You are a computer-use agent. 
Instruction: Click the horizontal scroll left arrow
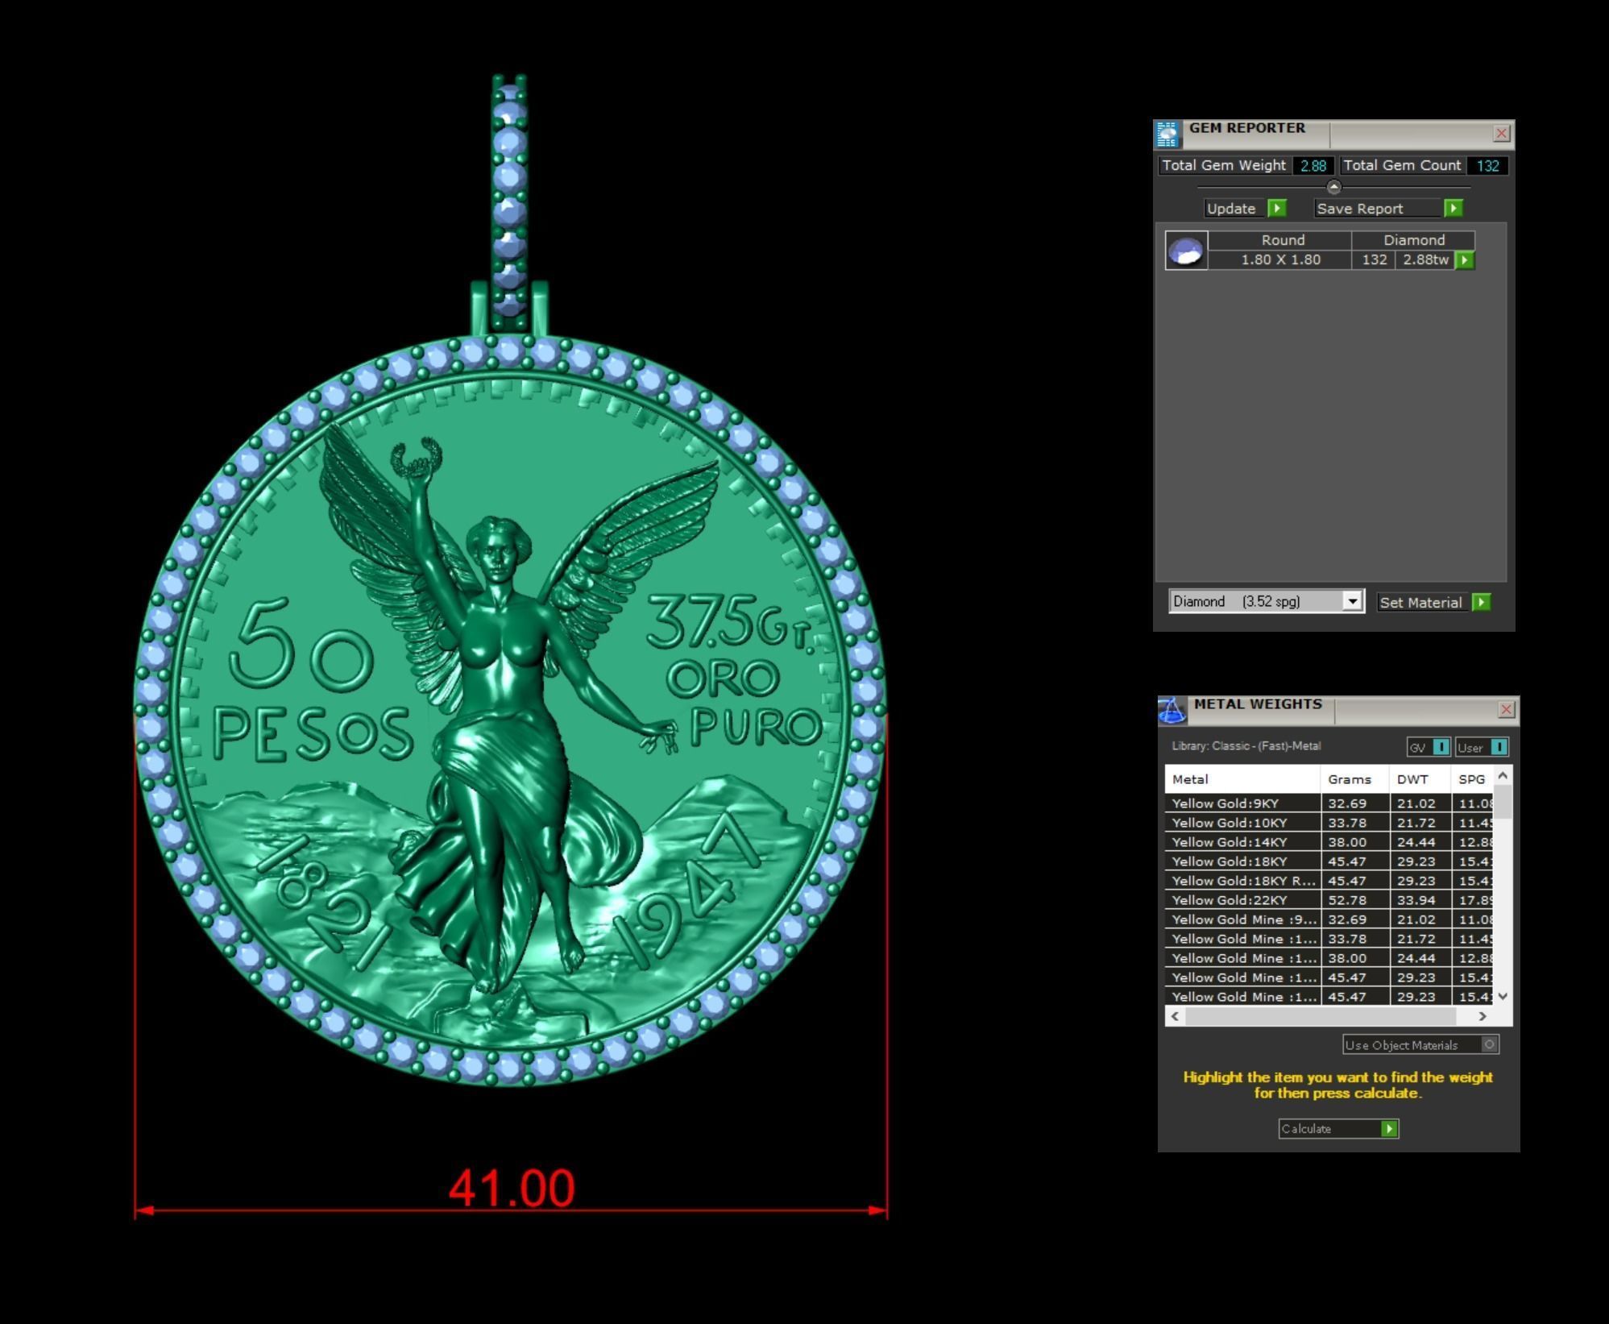[x=1175, y=1016]
